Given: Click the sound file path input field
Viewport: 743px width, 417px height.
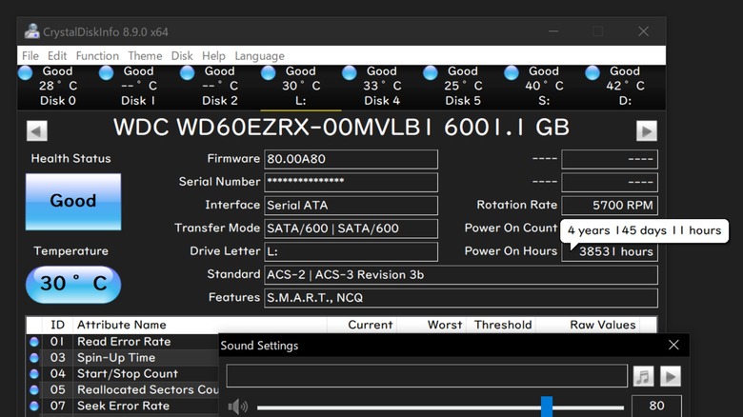Looking at the screenshot, I should point(427,376).
